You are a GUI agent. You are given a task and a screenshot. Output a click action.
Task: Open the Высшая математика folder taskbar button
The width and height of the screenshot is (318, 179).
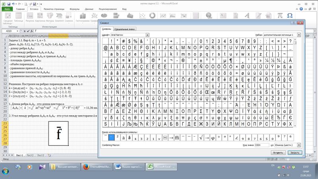65,167
